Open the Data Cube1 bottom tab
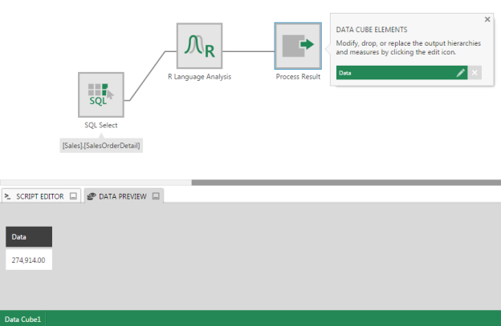Viewport: 501px width, 326px height. (x=22, y=319)
